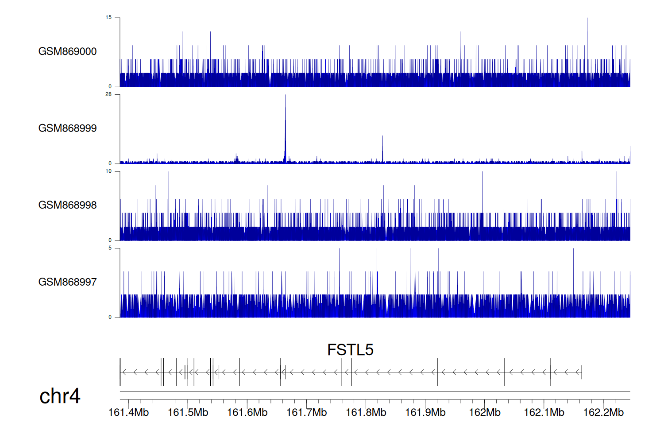Click the 161.9Mb position label

[425, 412]
